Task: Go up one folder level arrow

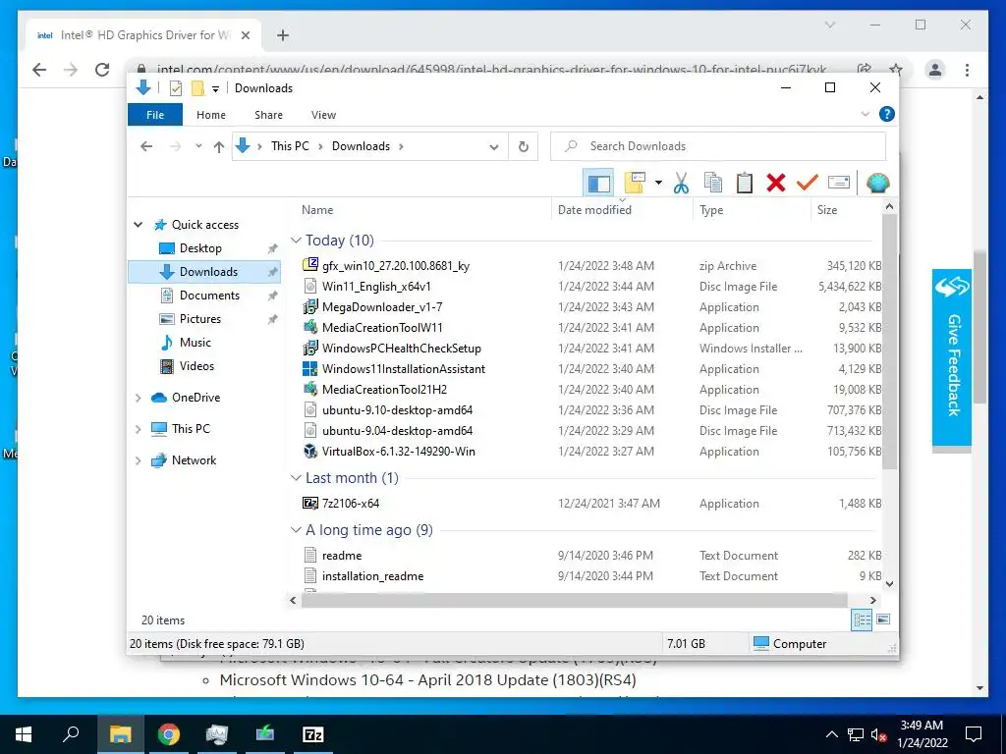Action: point(219,147)
